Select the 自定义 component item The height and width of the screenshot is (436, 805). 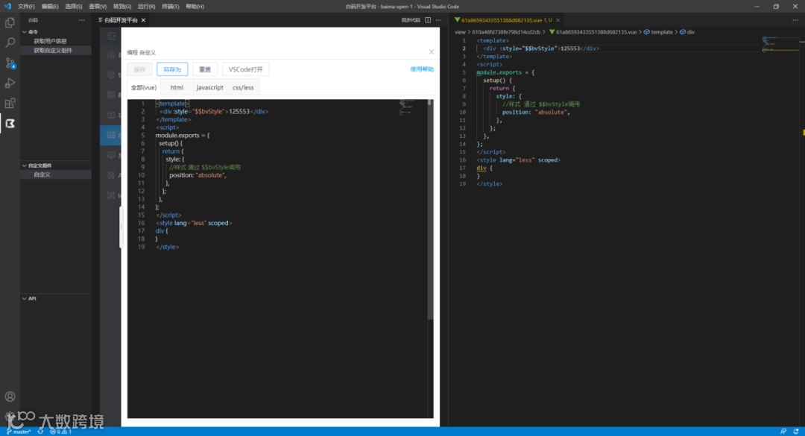point(42,174)
